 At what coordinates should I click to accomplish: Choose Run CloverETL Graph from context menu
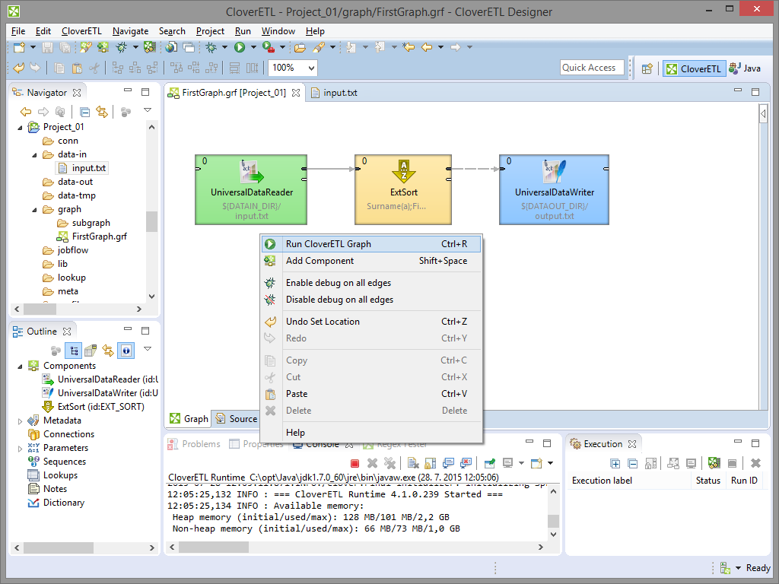click(328, 244)
